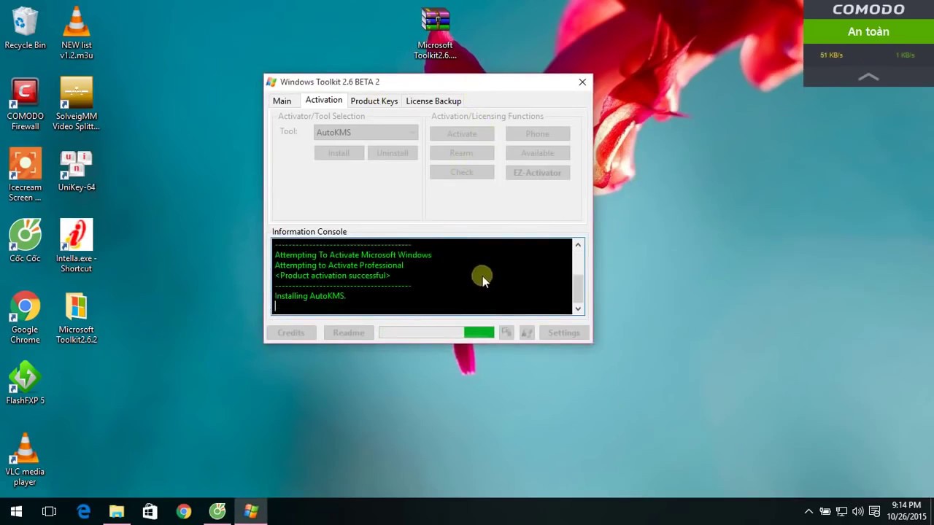Viewport: 934px width, 525px height.
Task: Click 'Attempting to Activate Professional' console line
Action: (x=339, y=265)
